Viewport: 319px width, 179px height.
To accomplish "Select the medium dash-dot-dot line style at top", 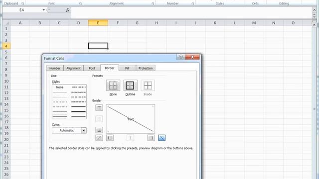I will click(79, 88).
